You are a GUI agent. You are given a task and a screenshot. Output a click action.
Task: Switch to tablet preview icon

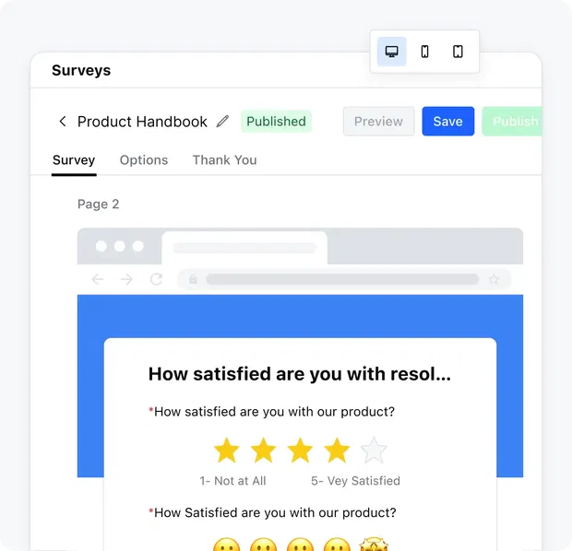point(458,52)
